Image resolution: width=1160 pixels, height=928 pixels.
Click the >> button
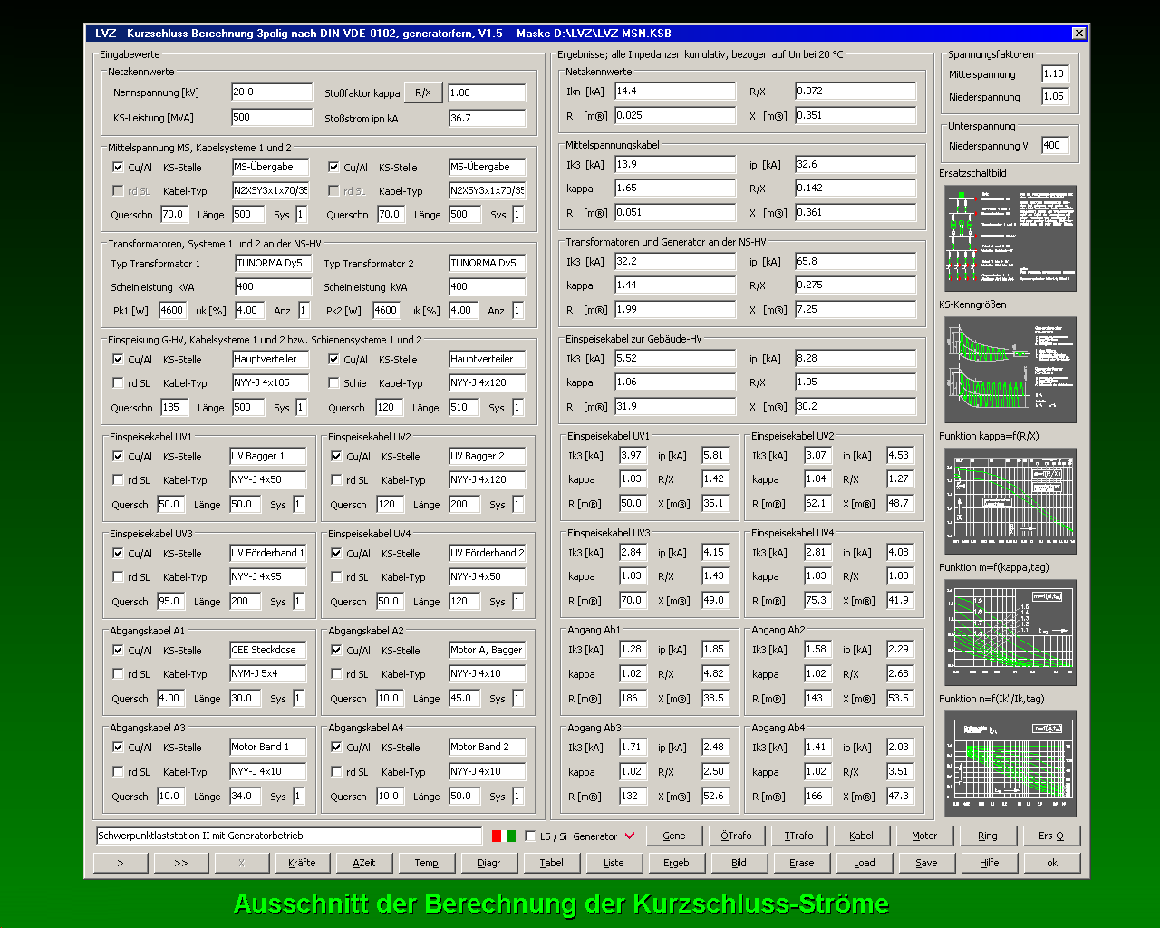coord(181,863)
